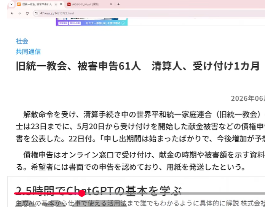
Task: Click the PDF icon on second tab
Action: 69,5
